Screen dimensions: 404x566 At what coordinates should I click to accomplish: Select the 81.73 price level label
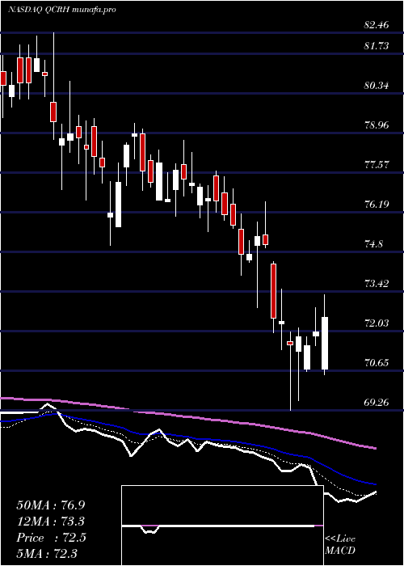click(x=377, y=46)
